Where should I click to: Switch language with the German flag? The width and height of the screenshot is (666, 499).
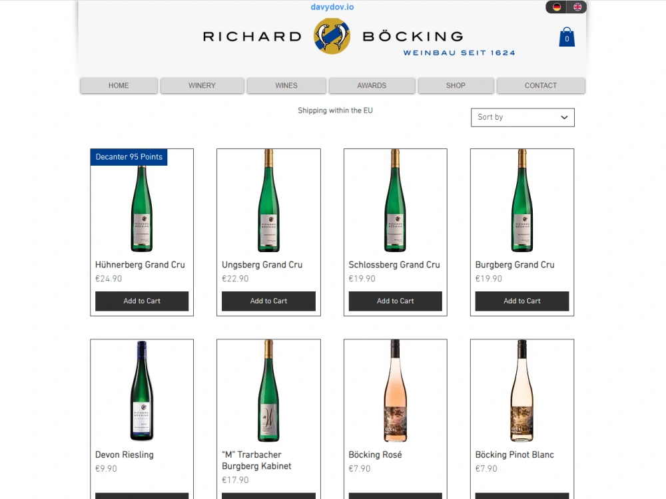[x=556, y=7]
